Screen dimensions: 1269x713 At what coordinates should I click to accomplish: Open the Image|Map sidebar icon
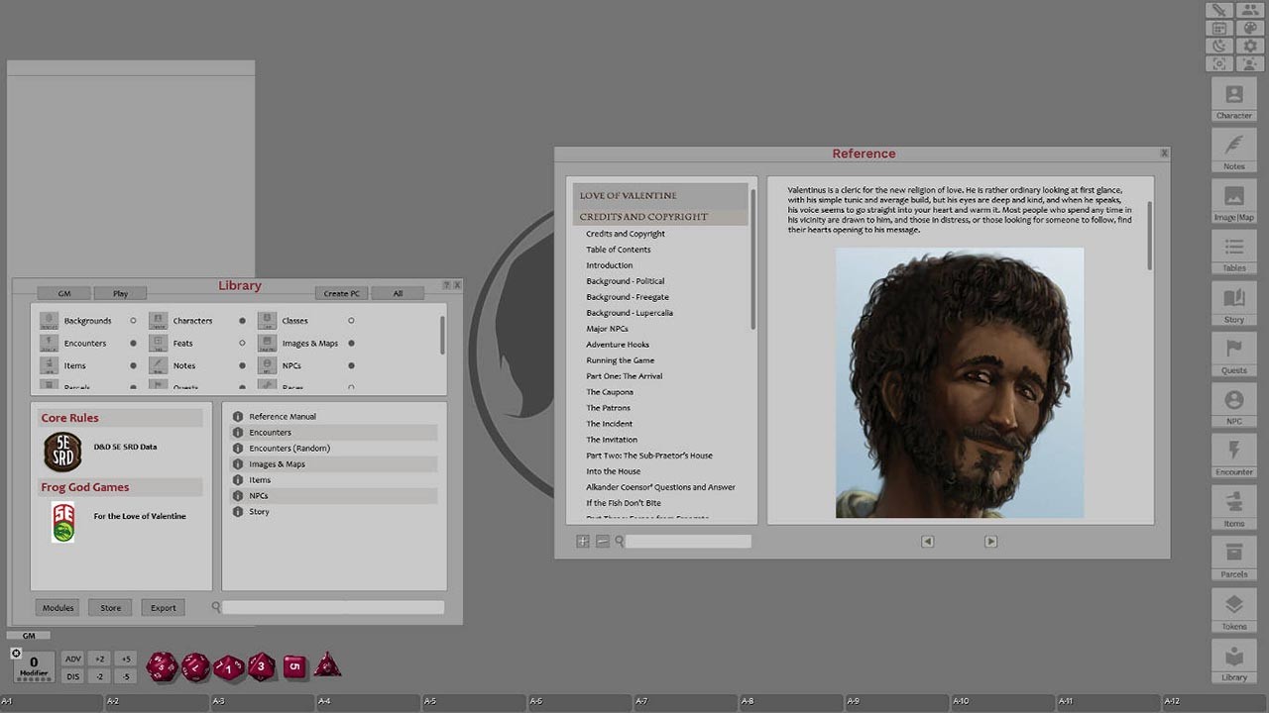point(1234,201)
